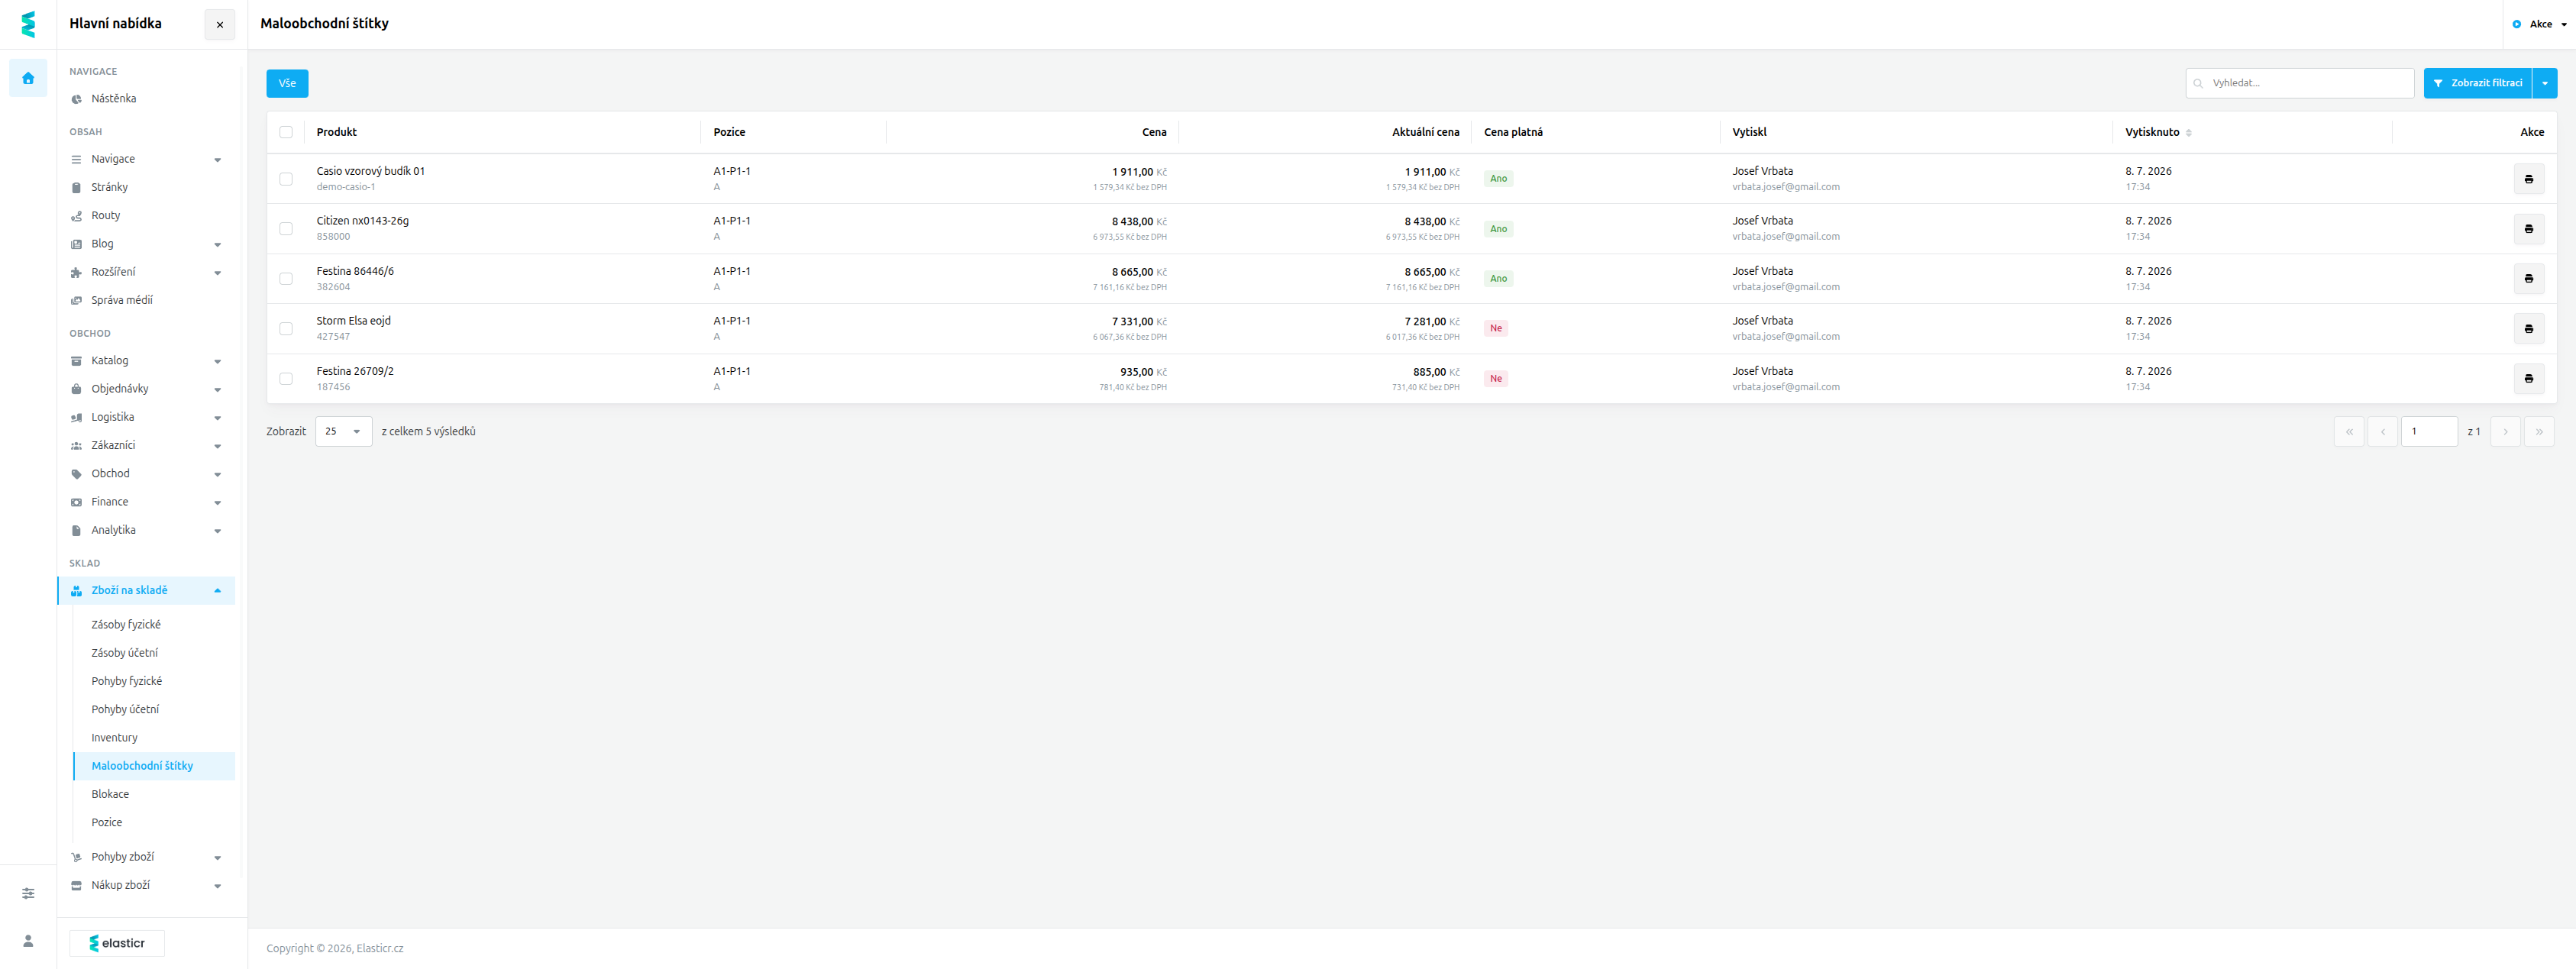Click the page number input field

tap(2429, 432)
